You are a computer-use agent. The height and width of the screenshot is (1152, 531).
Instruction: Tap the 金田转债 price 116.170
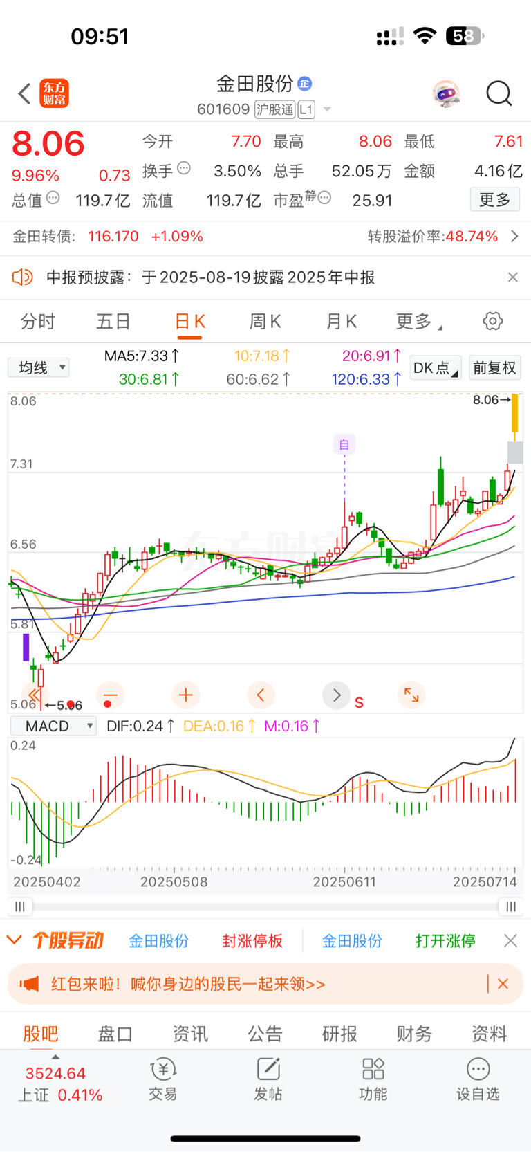[113, 237]
